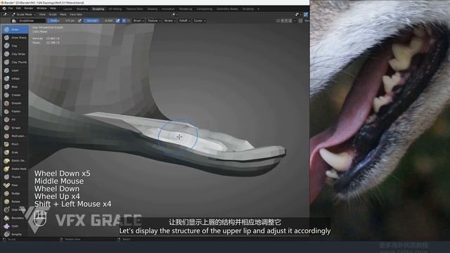Pick the Clay Strips brush
Image resolution: width=450 pixels, height=253 pixels.
coord(15,54)
